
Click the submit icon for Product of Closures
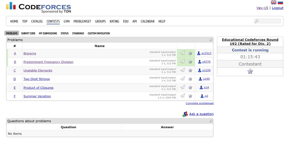click(183, 87)
